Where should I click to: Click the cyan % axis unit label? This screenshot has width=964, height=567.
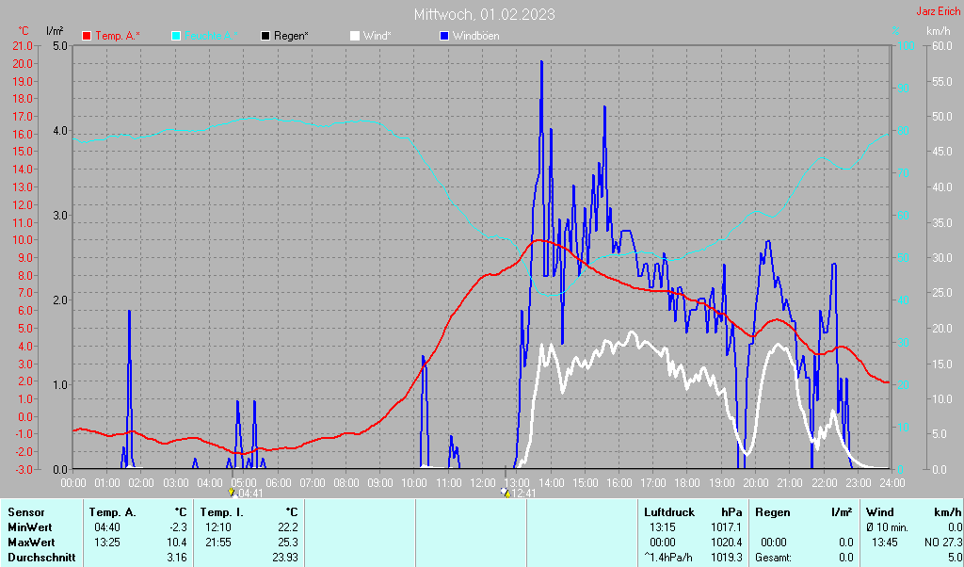click(x=896, y=31)
